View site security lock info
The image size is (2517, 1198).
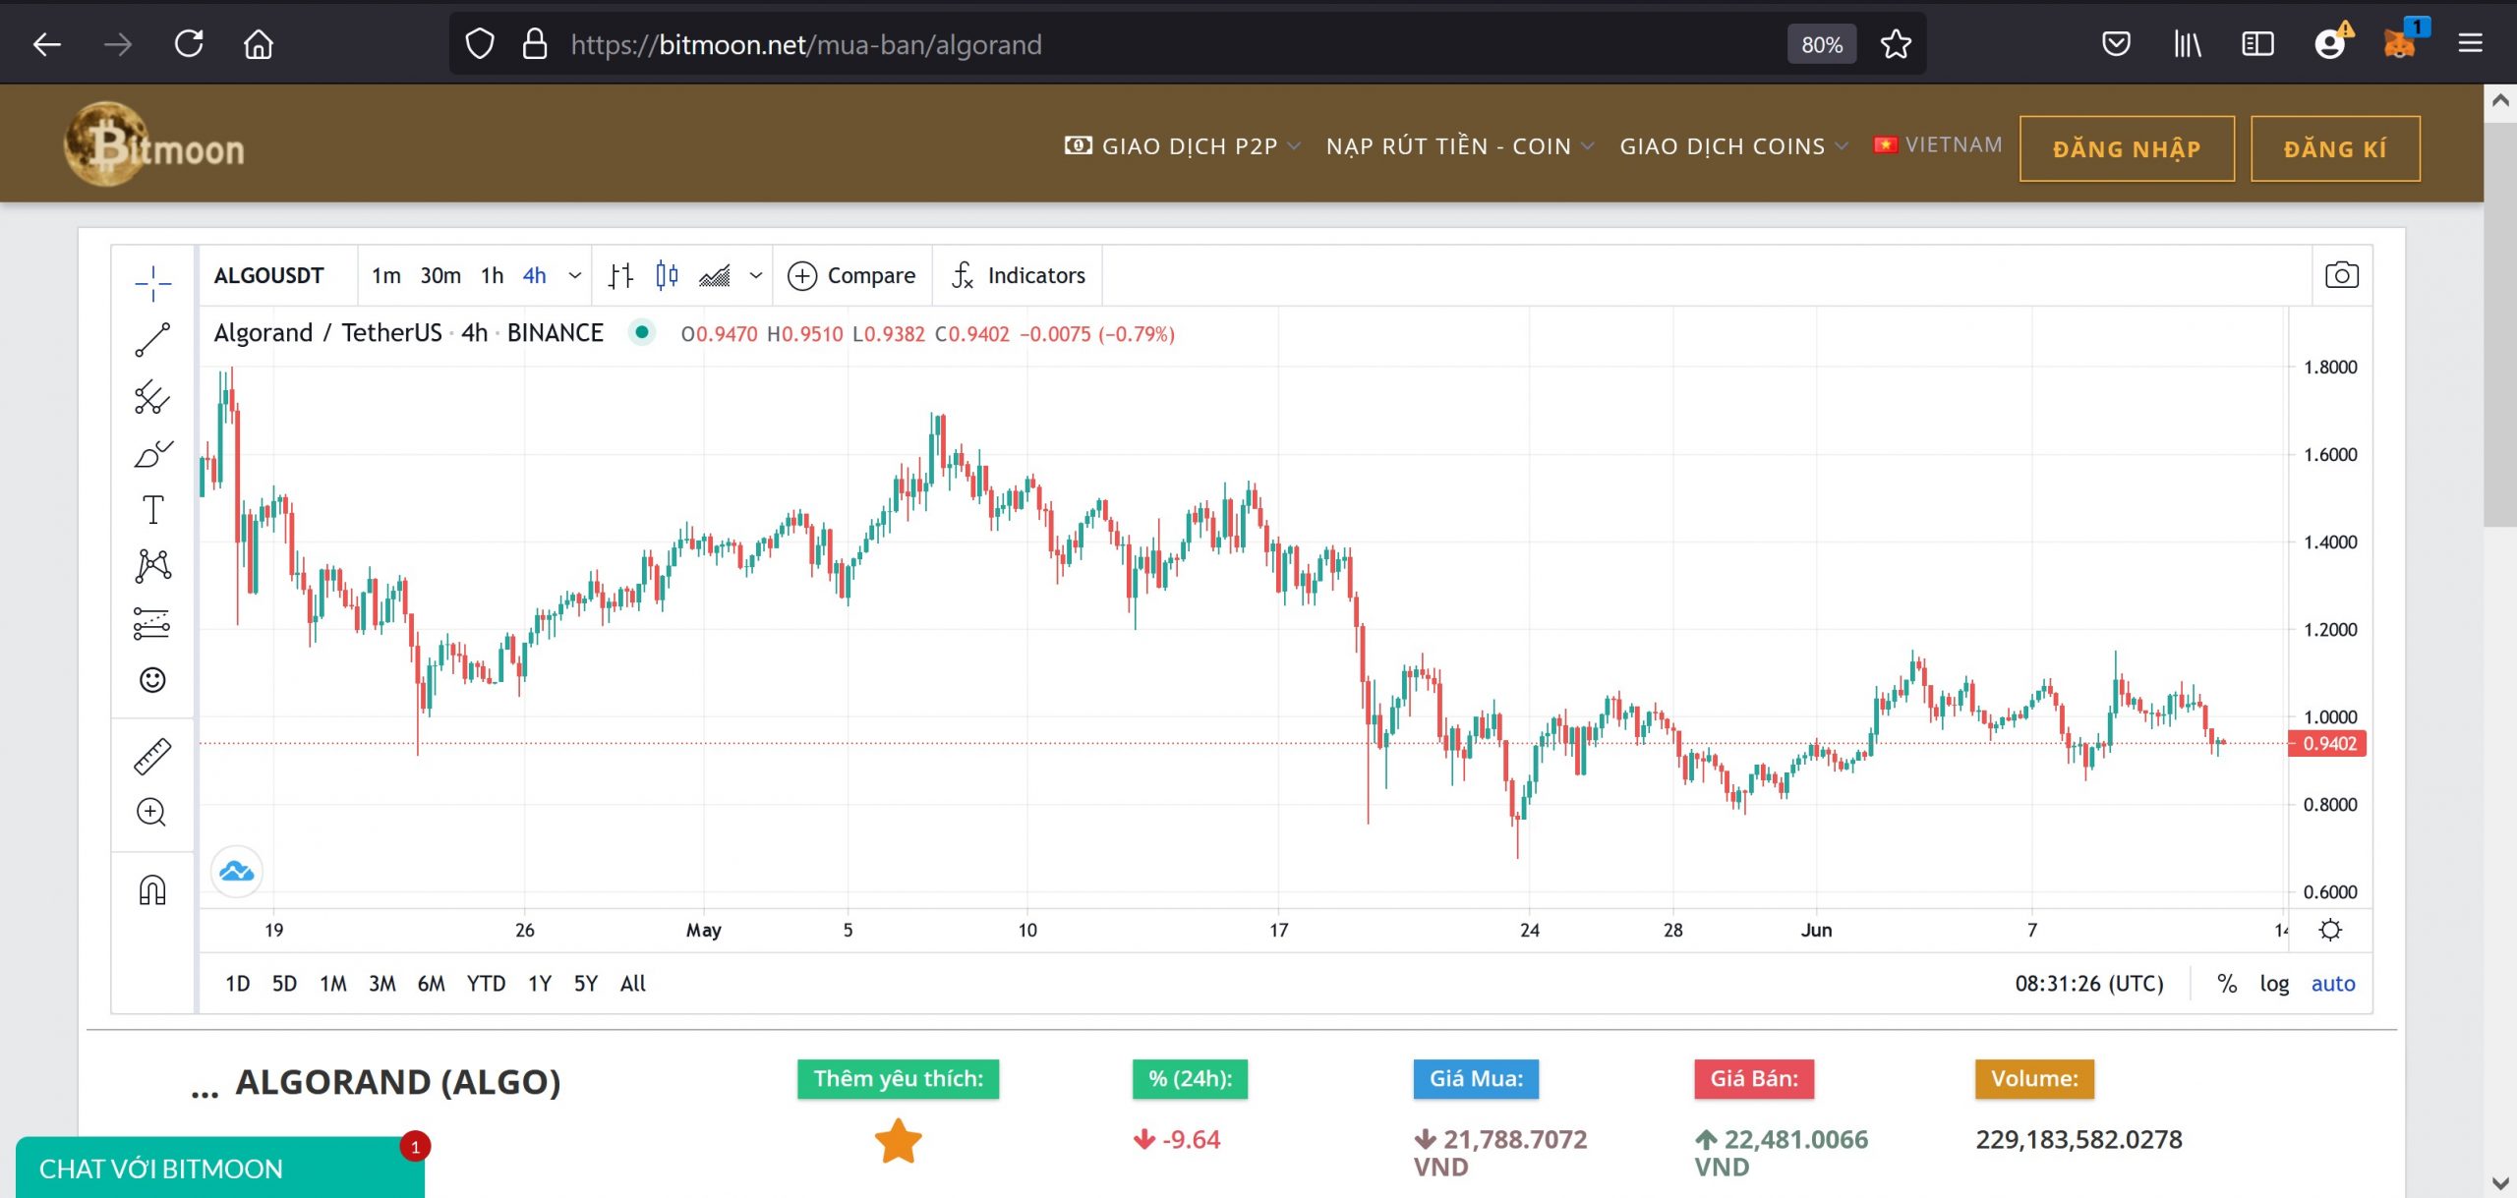pyautogui.click(x=534, y=44)
